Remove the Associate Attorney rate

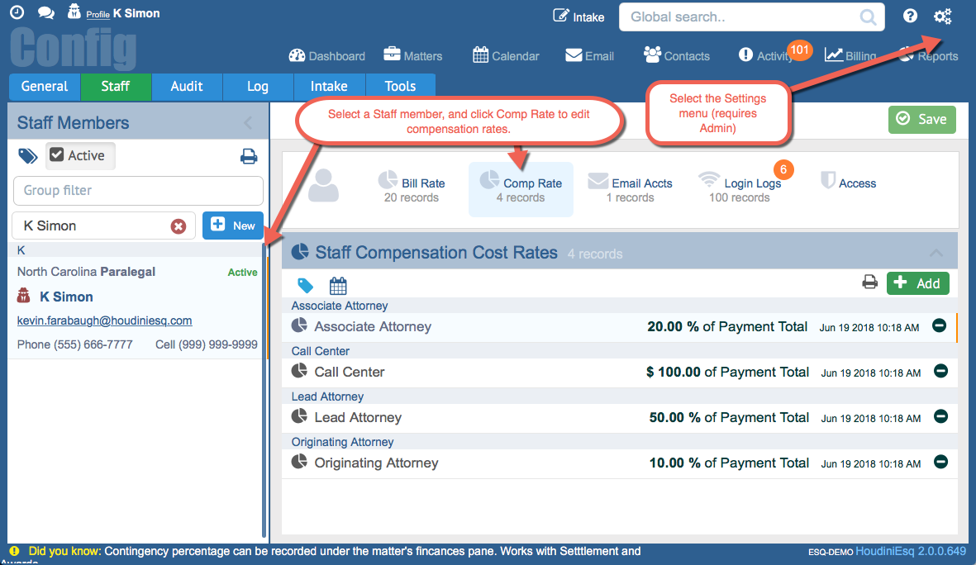(x=940, y=325)
